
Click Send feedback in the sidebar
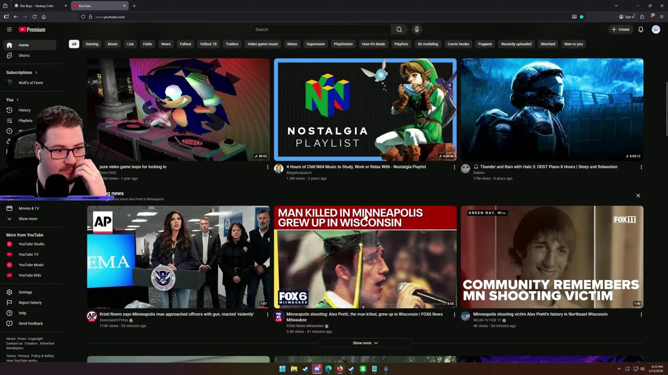[31, 323]
